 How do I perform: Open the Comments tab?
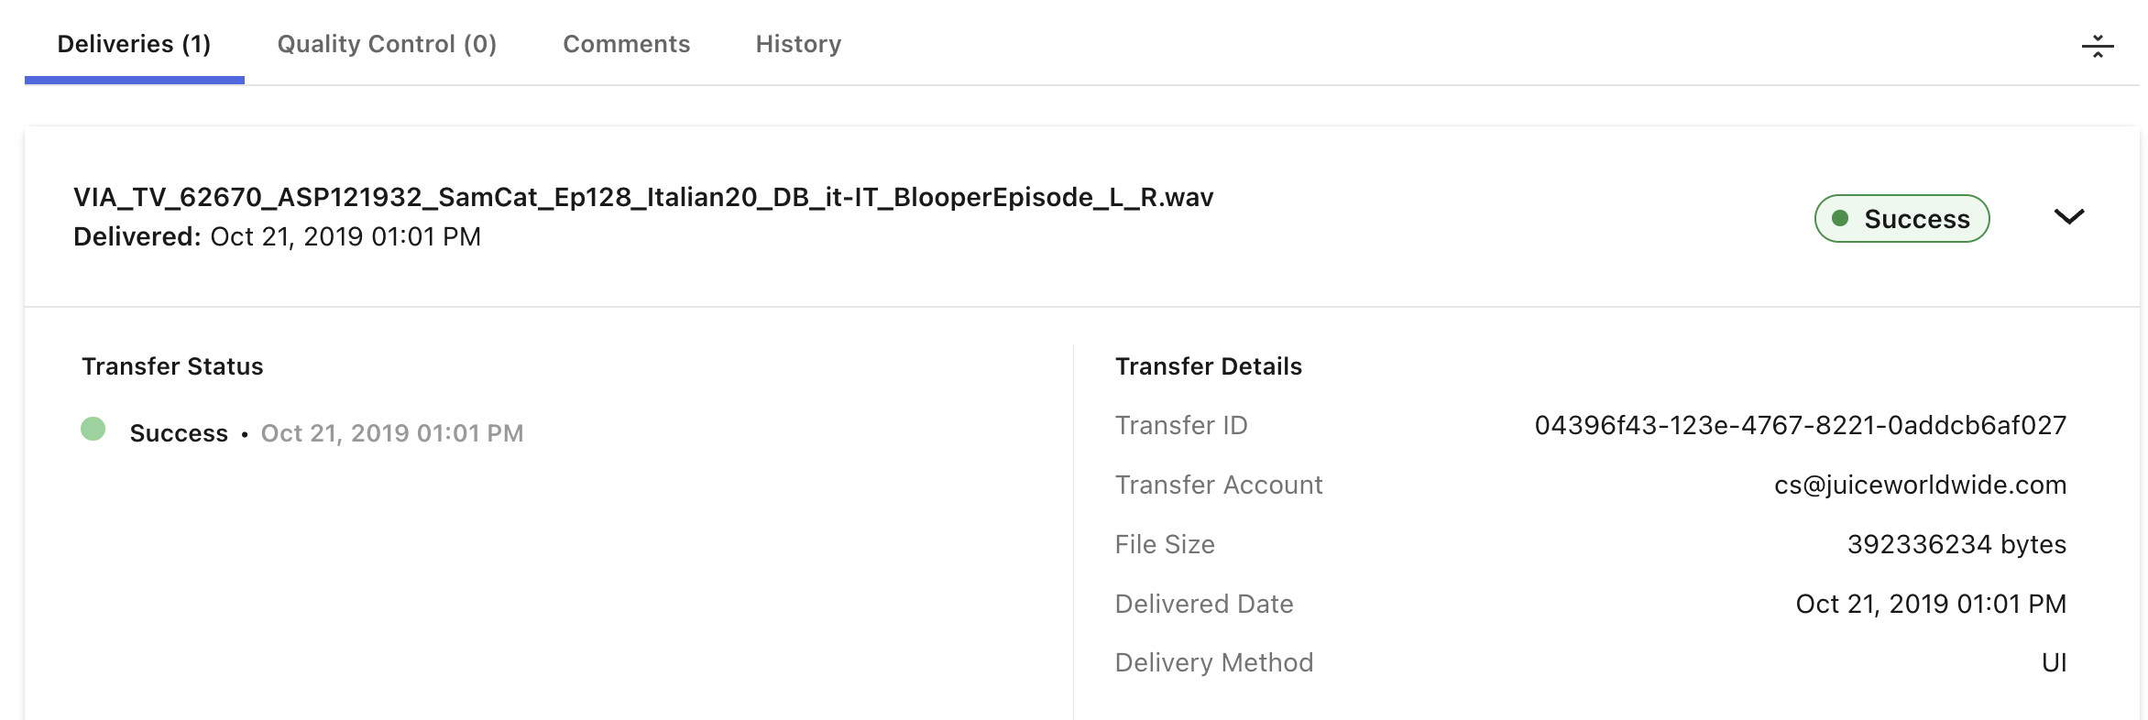[627, 44]
